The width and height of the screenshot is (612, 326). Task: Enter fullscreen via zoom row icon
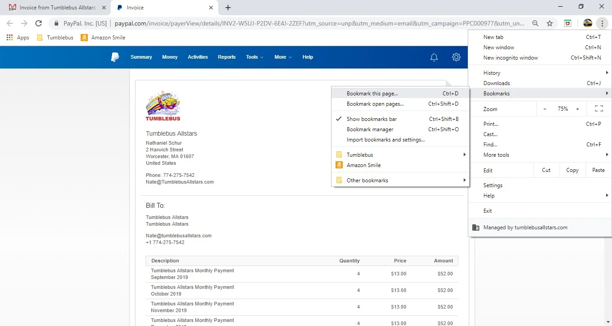[599, 109]
